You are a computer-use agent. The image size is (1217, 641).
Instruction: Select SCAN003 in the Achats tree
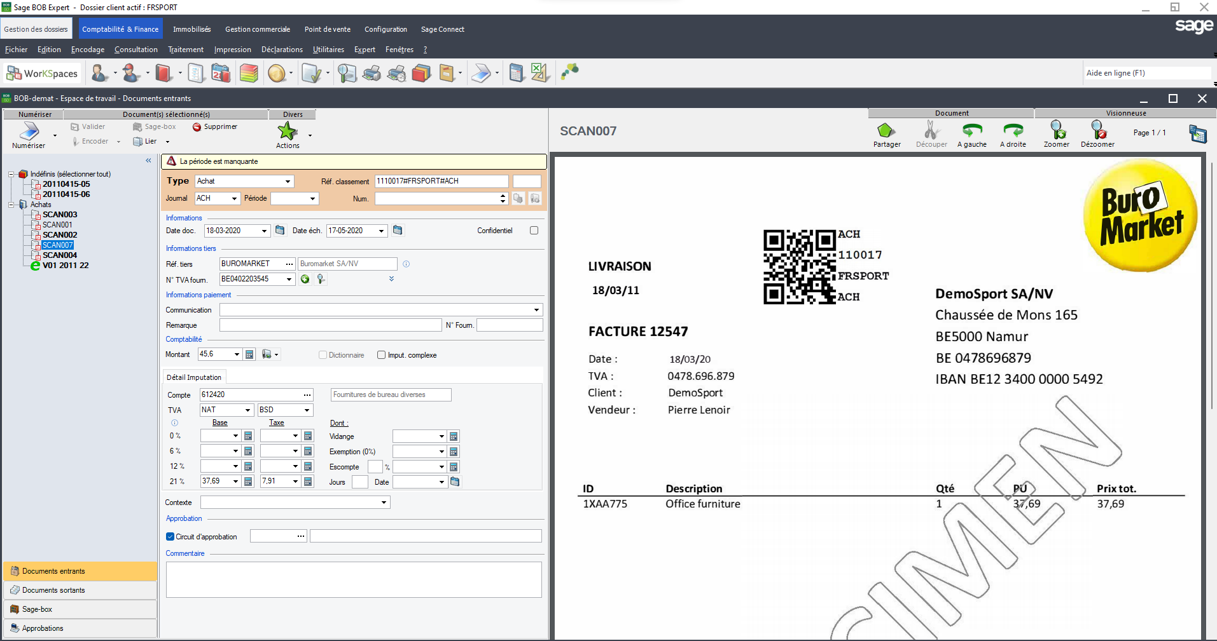[60, 215]
